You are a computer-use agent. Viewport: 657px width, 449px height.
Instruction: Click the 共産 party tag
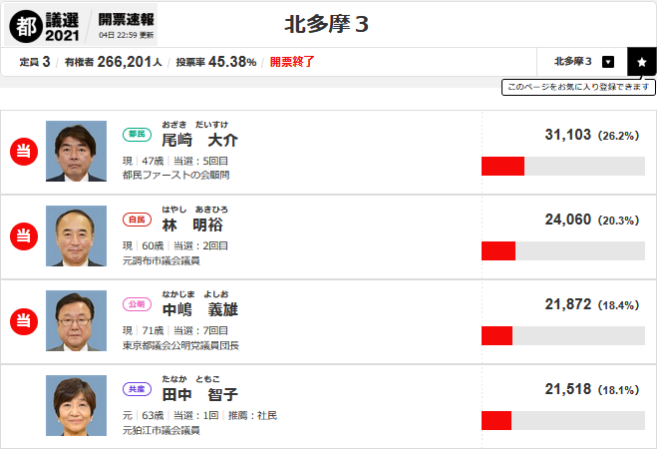pyautogui.click(x=136, y=389)
